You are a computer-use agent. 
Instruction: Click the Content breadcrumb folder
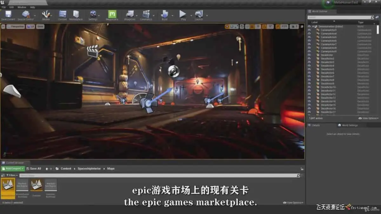click(x=66, y=169)
